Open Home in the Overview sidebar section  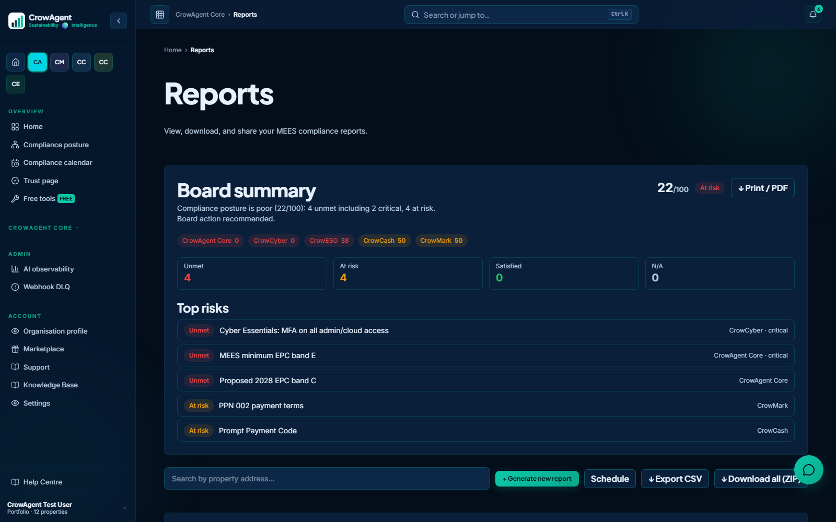tap(67, 127)
